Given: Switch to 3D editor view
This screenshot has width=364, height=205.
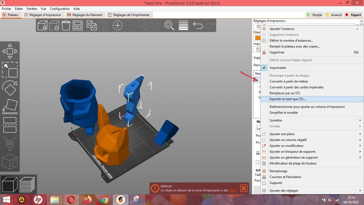Looking at the screenshot, I should (9, 184).
